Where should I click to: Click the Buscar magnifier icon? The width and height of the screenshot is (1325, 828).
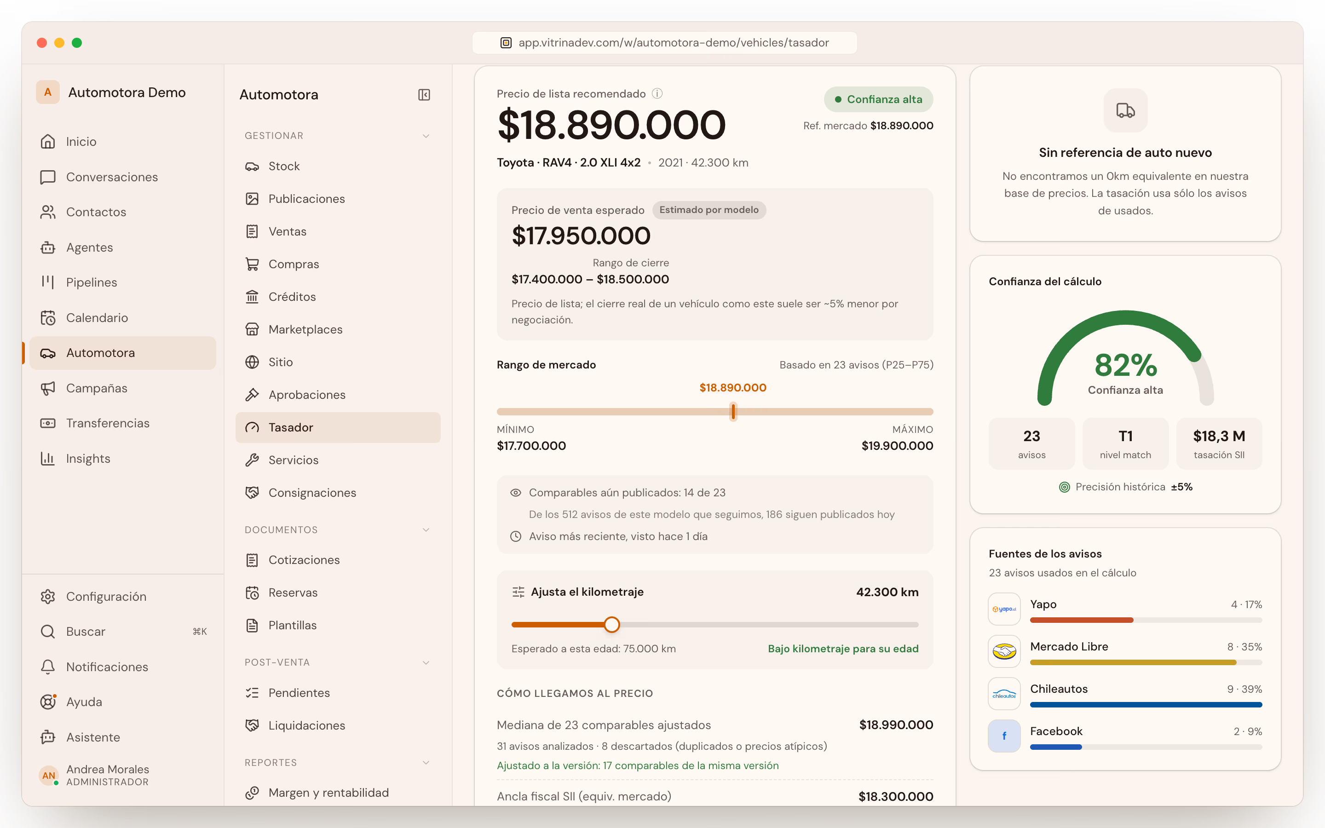click(48, 632)
